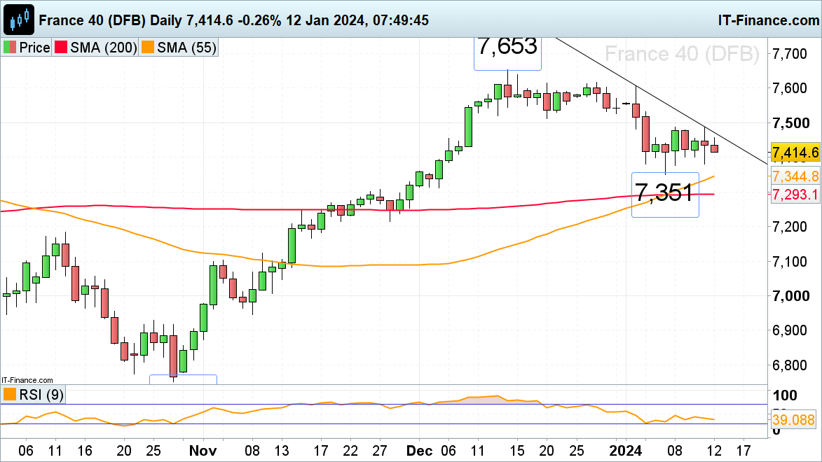
Task: Click the SMA 200 value tag 7,293.1
Action: coord(795,195)
